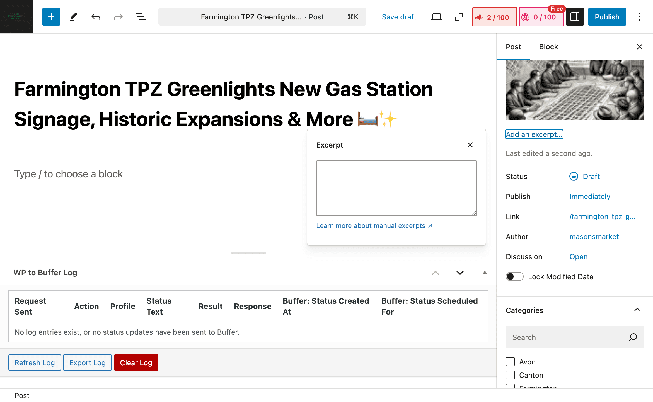Viewport: 653px width, 402px height.
Task: Undo the last change
Action: pos(96,17)
